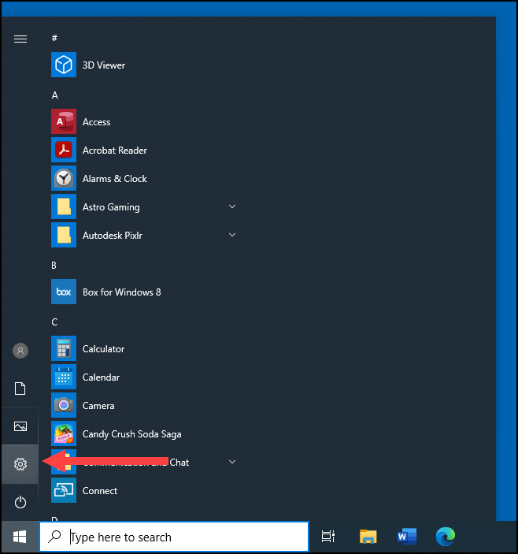Expand the Communication and Chat folder chevron
Viewport: 518px width, 554px height.
click(232, 462)
